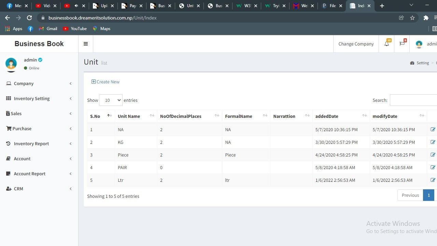
Task: Expand the Inventory Setting sidebar menu
Action: [x=32, y=98]
